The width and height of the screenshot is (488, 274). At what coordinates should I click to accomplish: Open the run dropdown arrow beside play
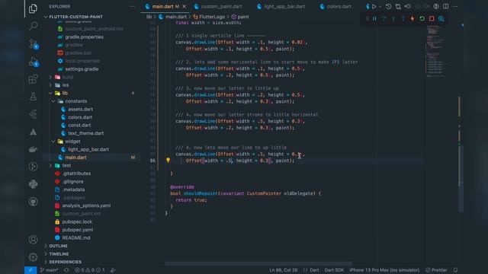pos(380,7)
